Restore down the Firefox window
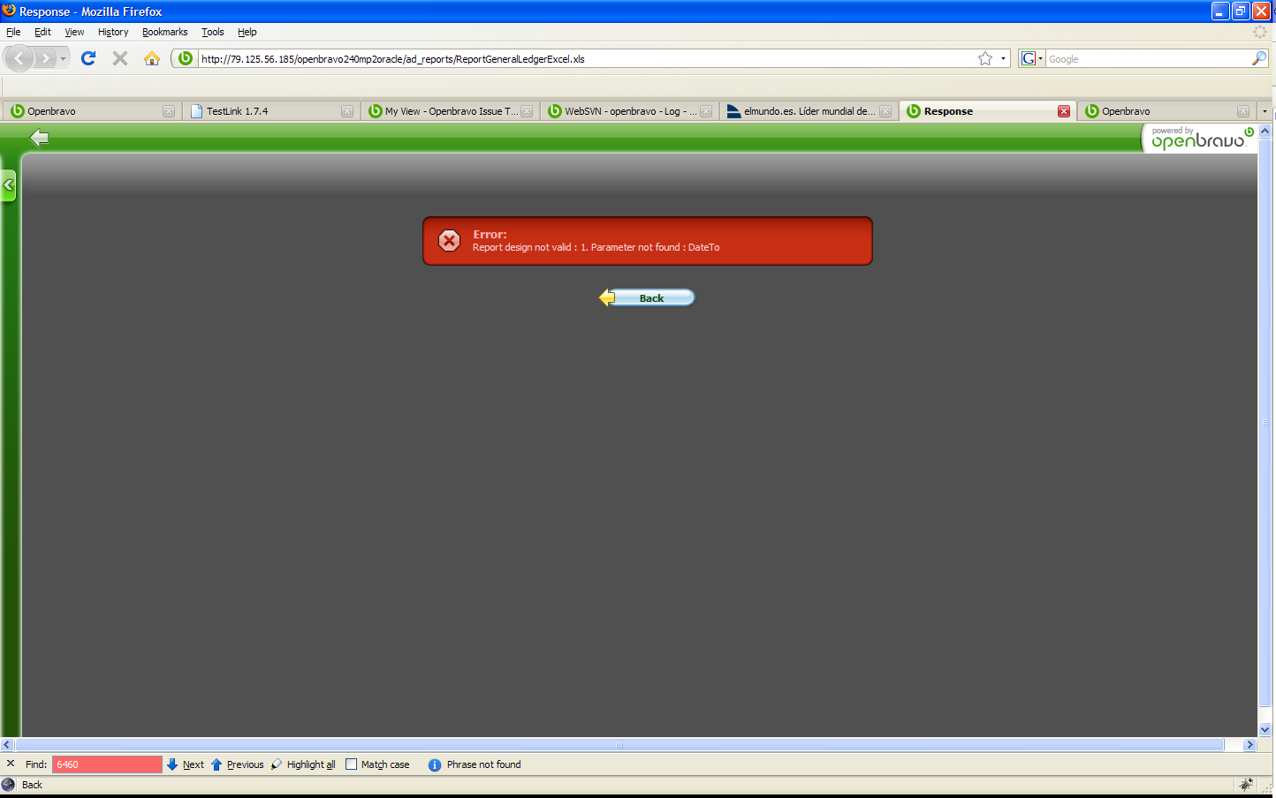 1241,11
